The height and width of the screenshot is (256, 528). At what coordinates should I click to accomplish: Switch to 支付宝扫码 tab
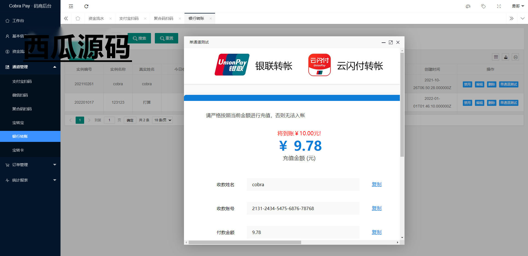coord(129,18)
